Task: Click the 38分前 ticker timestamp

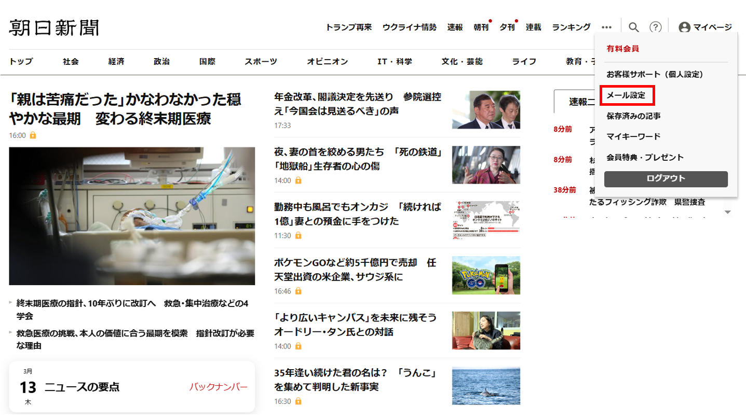Action: [x=565, y=190]
